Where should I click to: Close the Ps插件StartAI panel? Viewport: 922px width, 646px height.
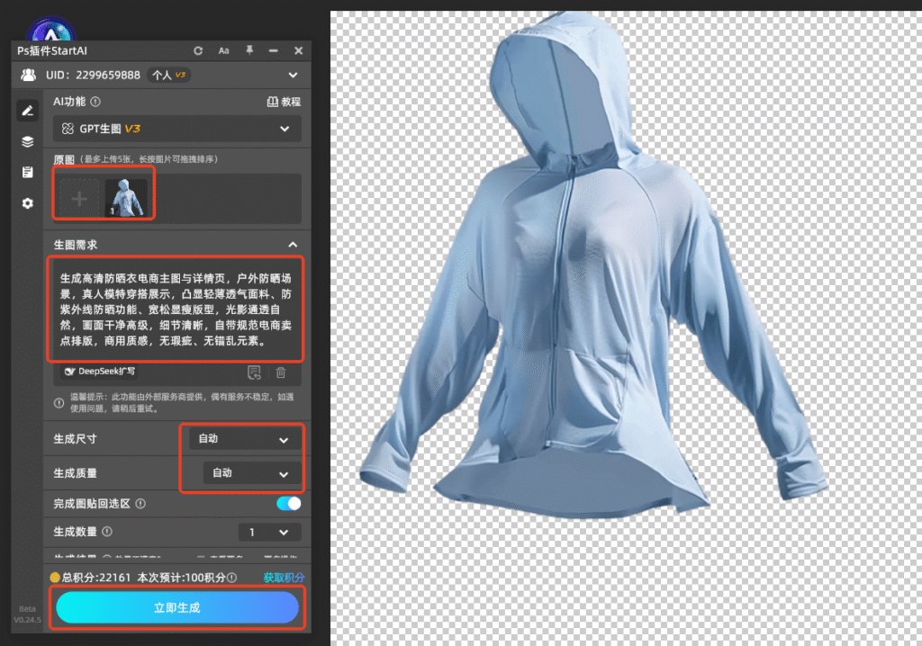click(x=299, y=51)
